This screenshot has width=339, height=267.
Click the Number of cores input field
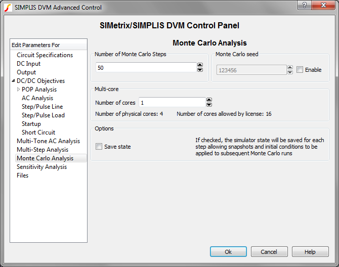pos(172,103)
